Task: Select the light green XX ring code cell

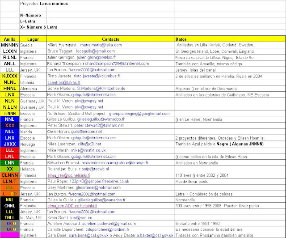Action: click(10, 169)
